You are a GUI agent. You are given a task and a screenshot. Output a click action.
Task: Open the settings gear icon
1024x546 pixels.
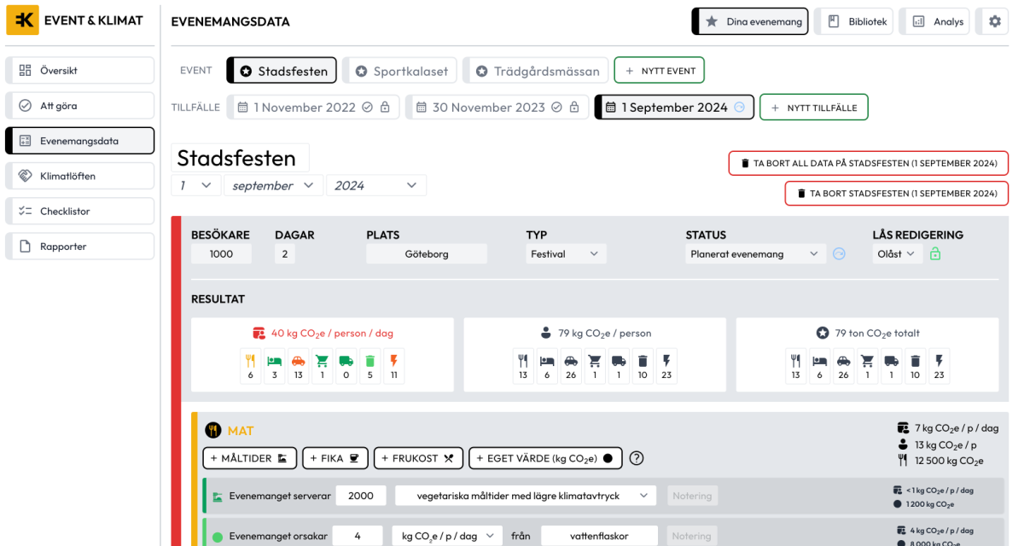tap(994, 22)
